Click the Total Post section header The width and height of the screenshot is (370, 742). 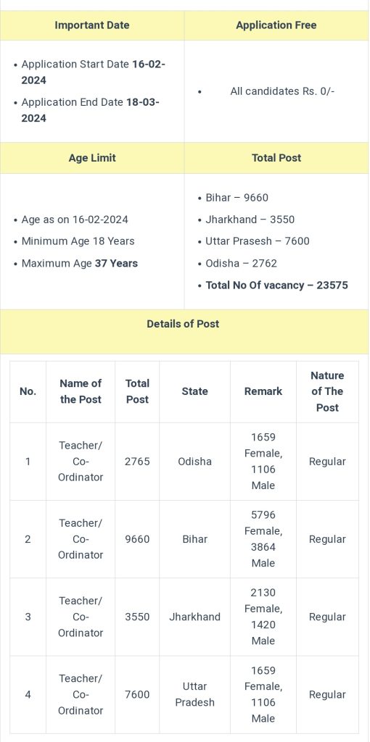tap(276, 158)
